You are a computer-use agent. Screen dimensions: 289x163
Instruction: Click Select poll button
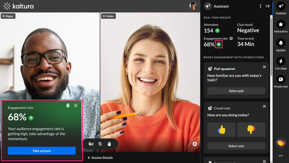pos(236,91)
